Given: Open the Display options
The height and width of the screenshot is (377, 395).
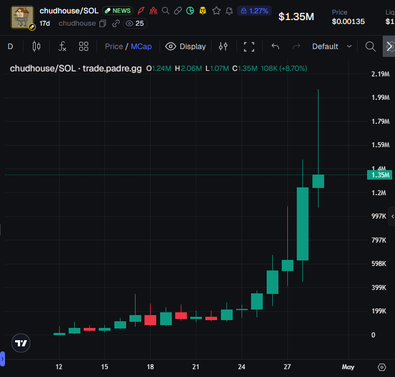Looking at the screenshot, I should click(186, 47).
